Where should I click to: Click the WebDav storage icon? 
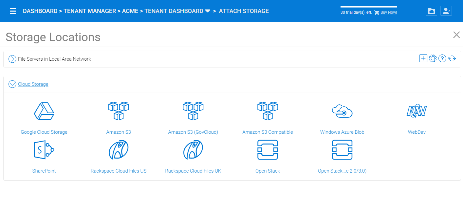[x=417, y=111]
